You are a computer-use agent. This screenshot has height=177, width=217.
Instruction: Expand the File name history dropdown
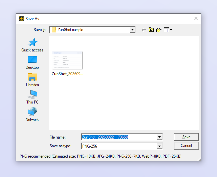click(159, 137)
